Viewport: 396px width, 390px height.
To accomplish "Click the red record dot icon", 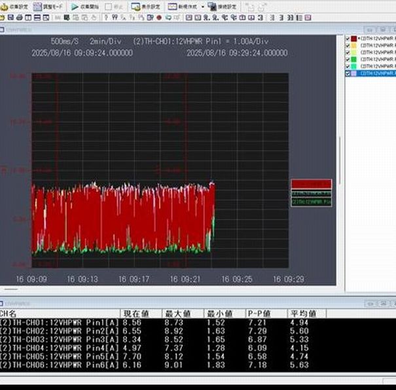I will pos(159,18).
